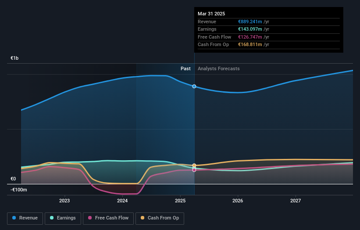Select the 2025 x-axis label
This screenshot has height=230, width=360.
[180, 201]
